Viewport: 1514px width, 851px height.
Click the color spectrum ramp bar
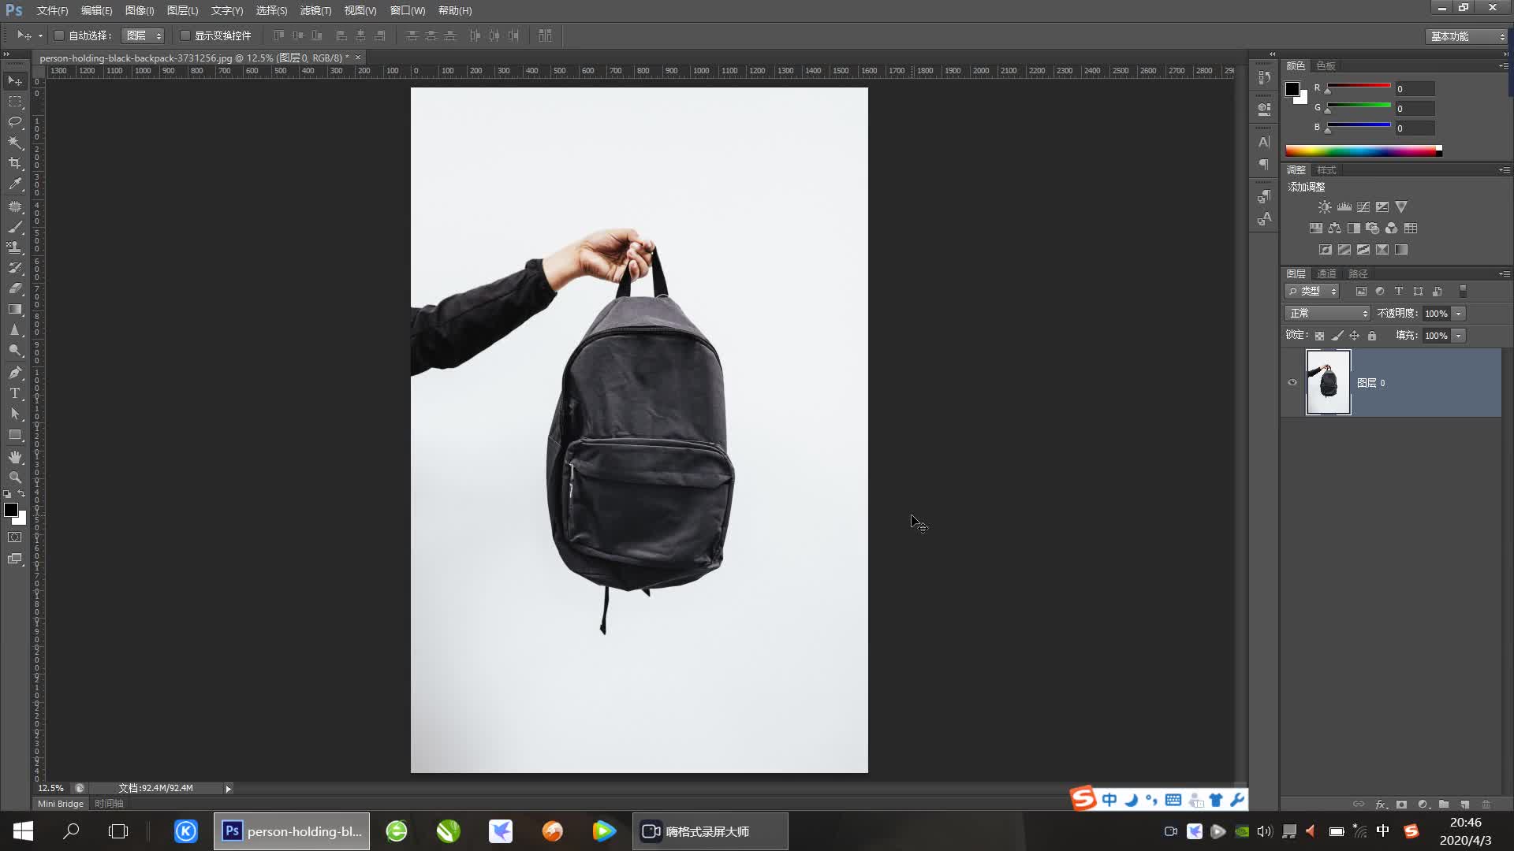point(1363,151)
